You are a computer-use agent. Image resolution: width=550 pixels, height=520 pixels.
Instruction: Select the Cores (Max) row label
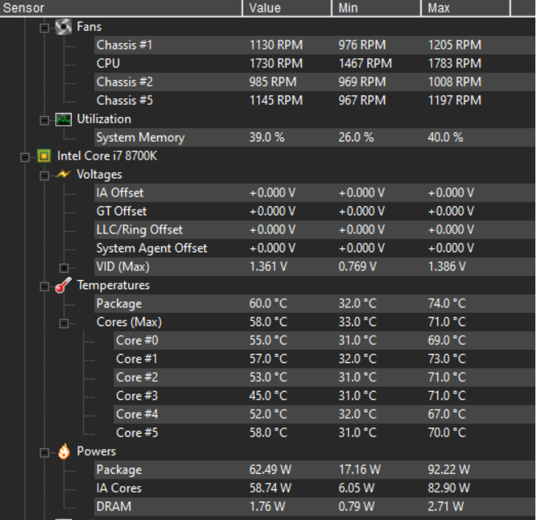(129, 322)
